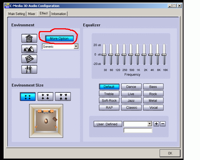Viewport: 200px width, 160px height.
Task: Click the room preview thumbnail
Action: (46, 121)
